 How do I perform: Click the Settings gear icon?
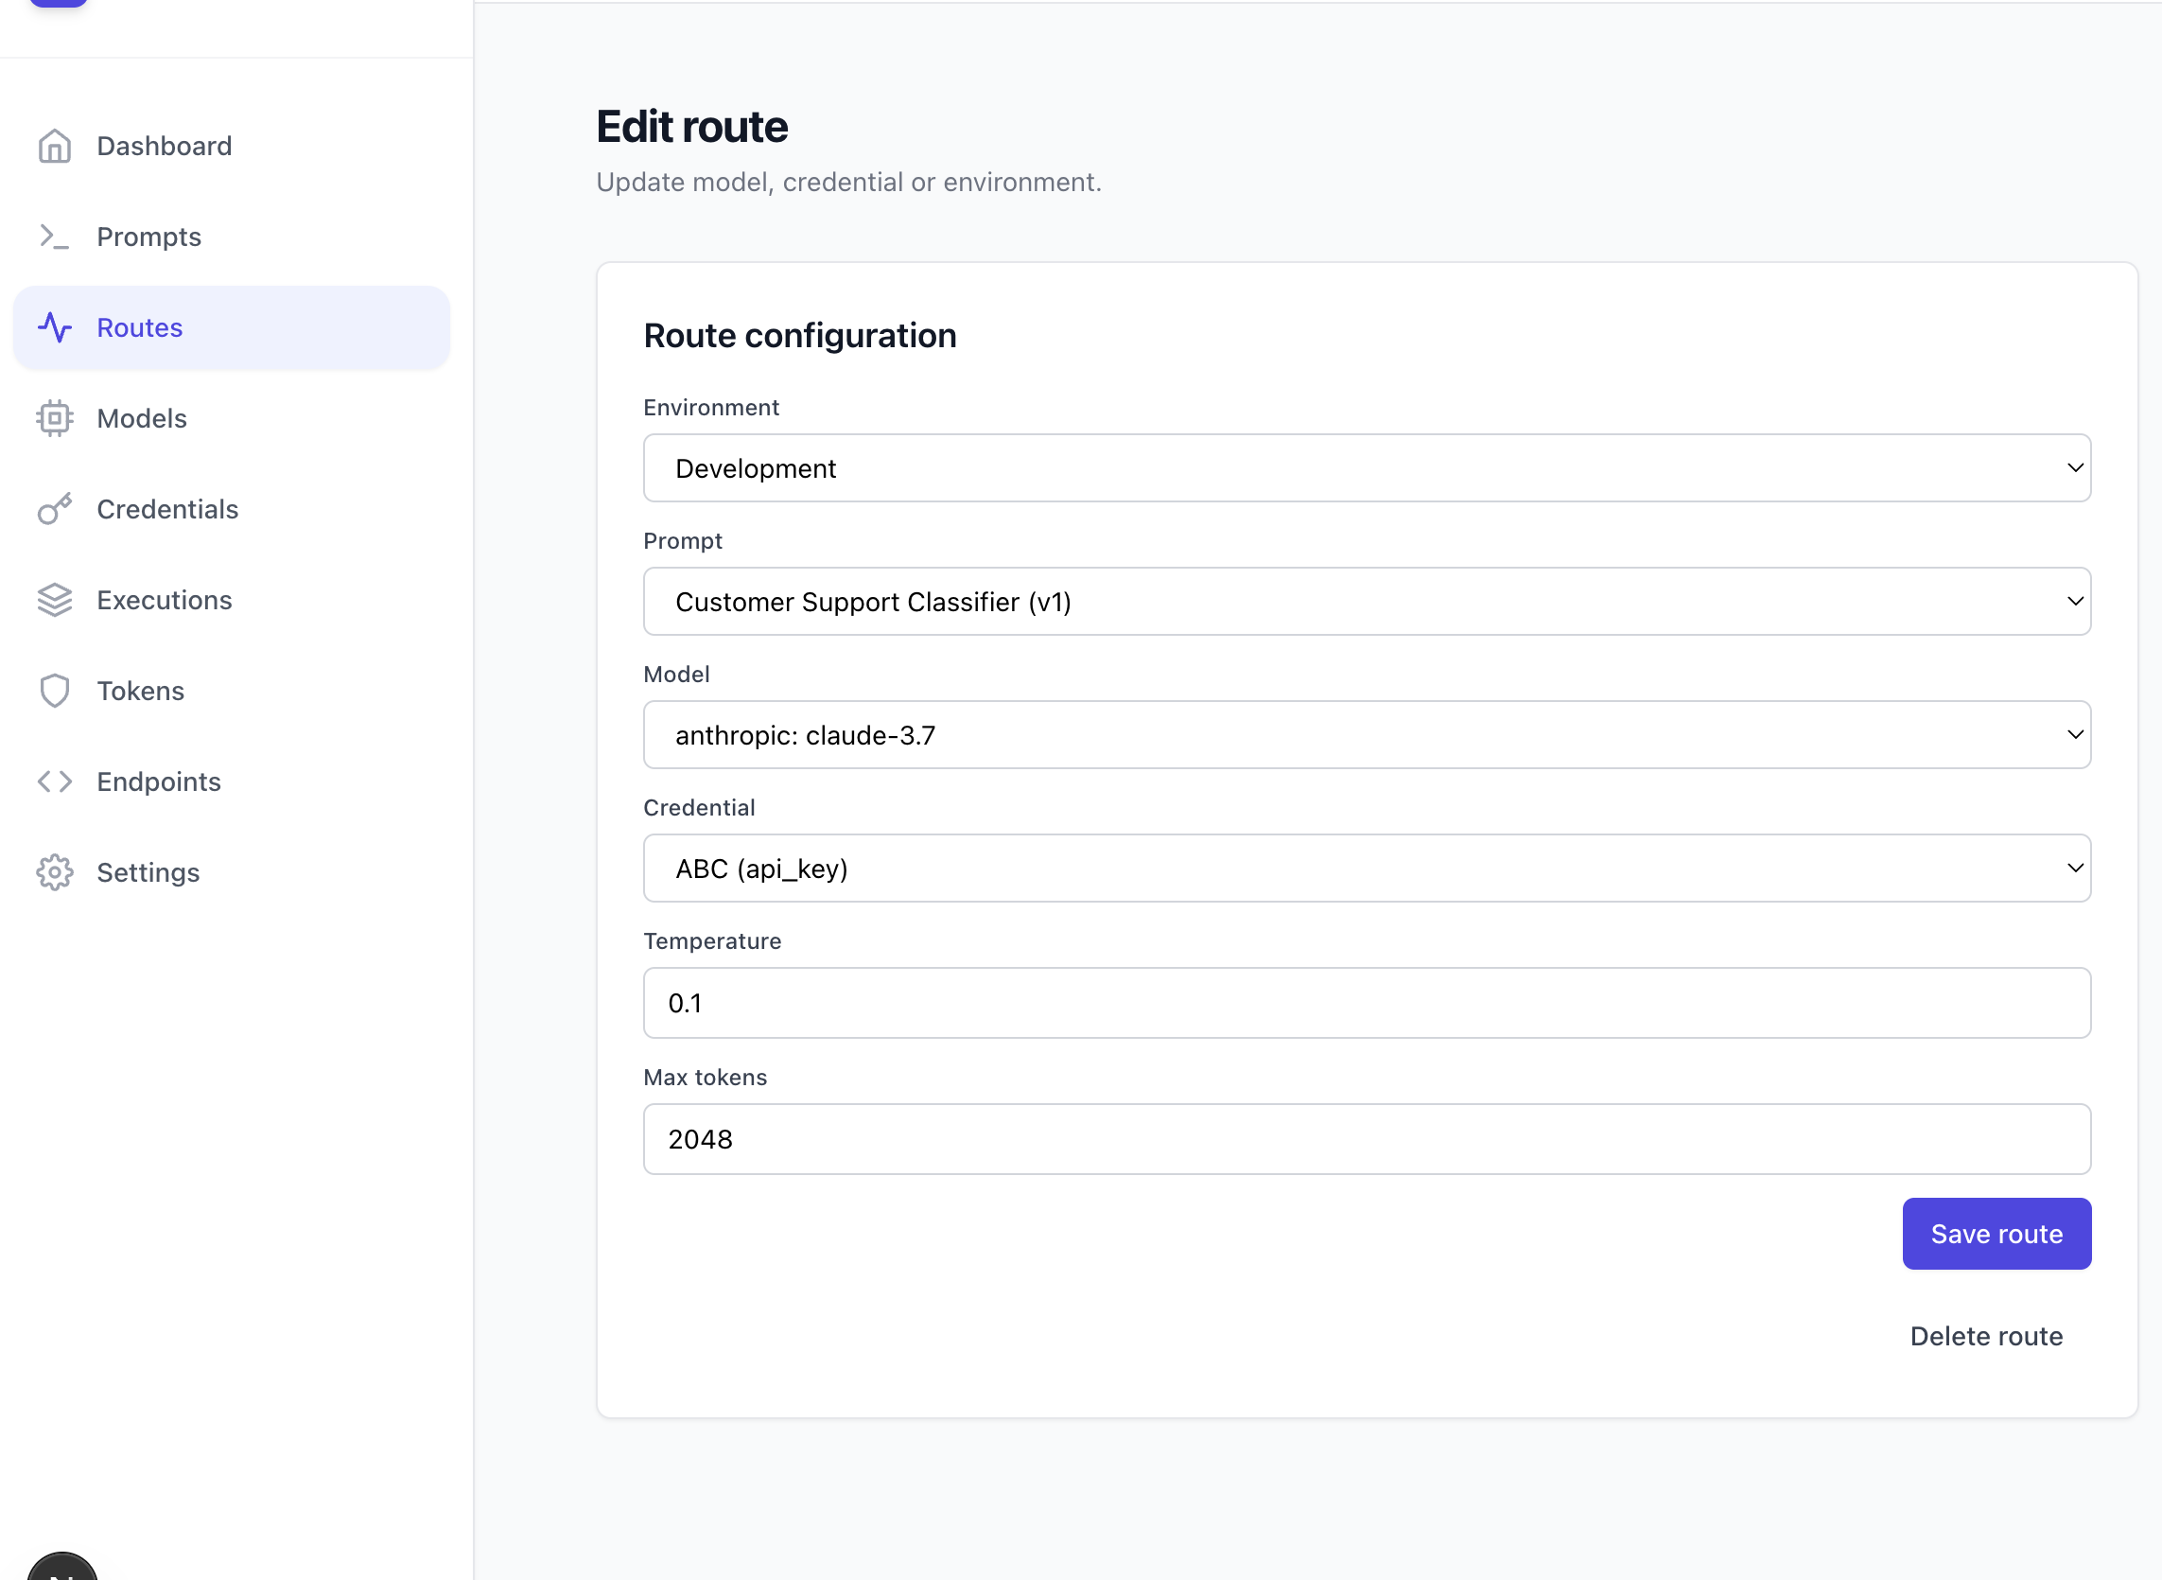pyautogui.click(x=55, y=872)
